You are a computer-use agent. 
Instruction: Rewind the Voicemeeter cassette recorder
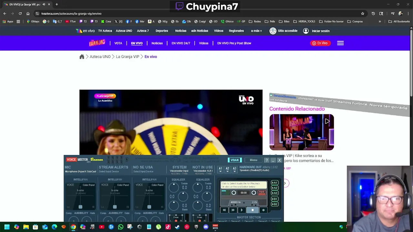click(x=224, y=210)
